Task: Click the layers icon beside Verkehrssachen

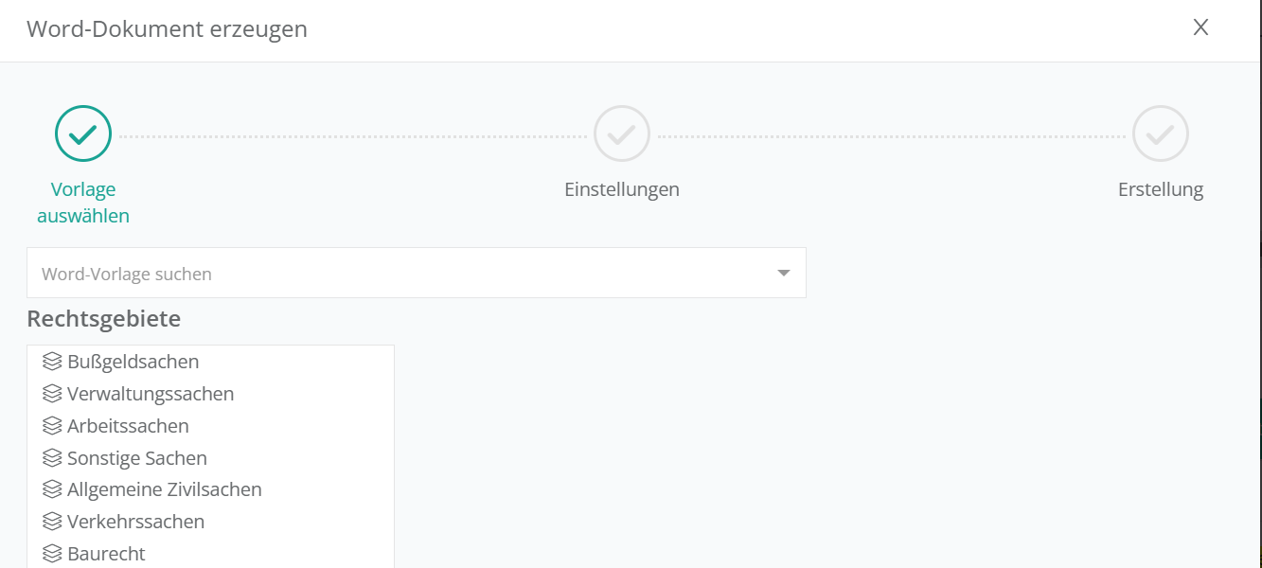Action: 52,522
